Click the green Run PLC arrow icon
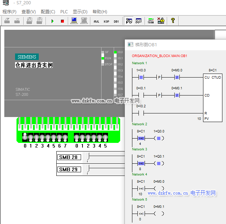 pos(52,21)
